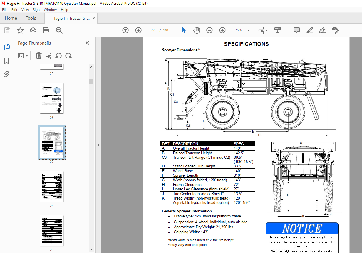This screenshot has width=362, height=253.
Task: Collapse the navigation pane arrow
Action: [98, 145]
